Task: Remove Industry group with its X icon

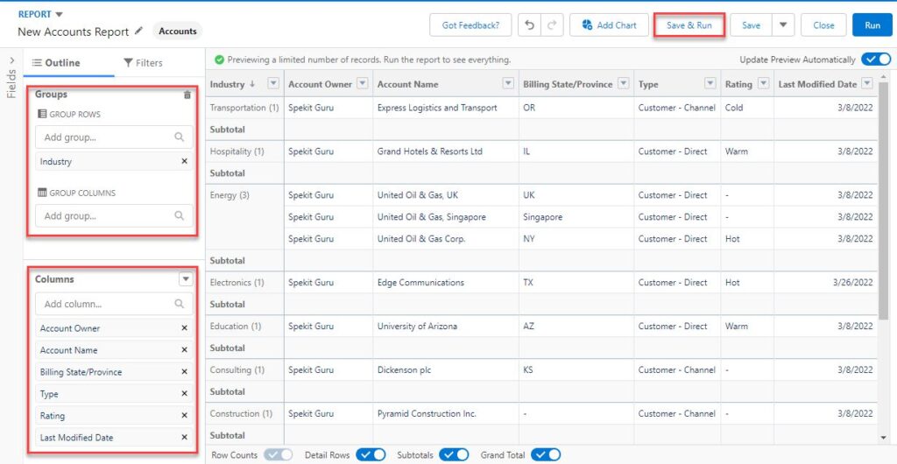Action: pyautogui.click(x=184, y=162)
